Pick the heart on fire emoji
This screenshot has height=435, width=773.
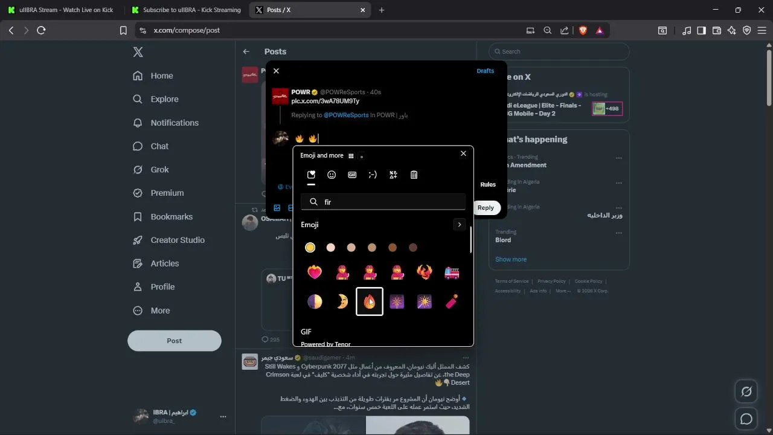pos(315,272)
